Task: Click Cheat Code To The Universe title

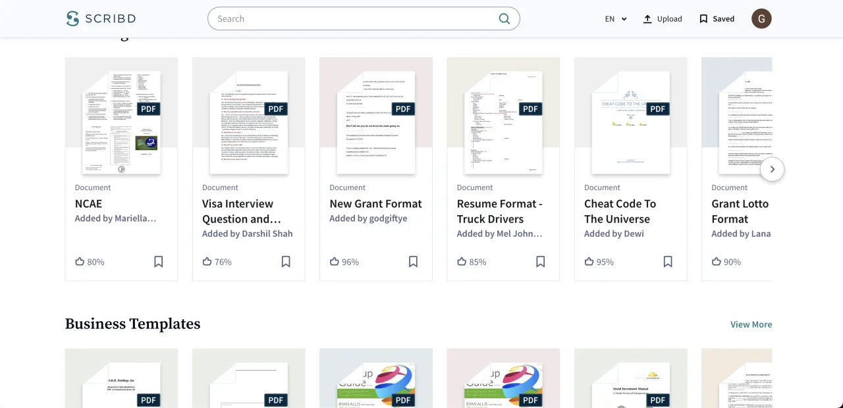Action: tap(620, 211)
